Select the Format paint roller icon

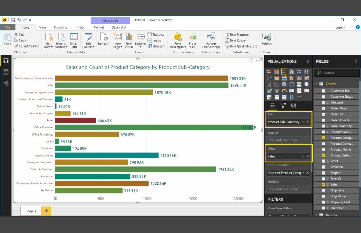pyautogui.click(x=283, y=105)
